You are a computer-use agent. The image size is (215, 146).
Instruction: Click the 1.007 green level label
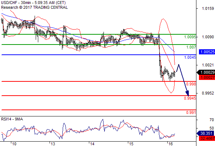tap(191, 47)
